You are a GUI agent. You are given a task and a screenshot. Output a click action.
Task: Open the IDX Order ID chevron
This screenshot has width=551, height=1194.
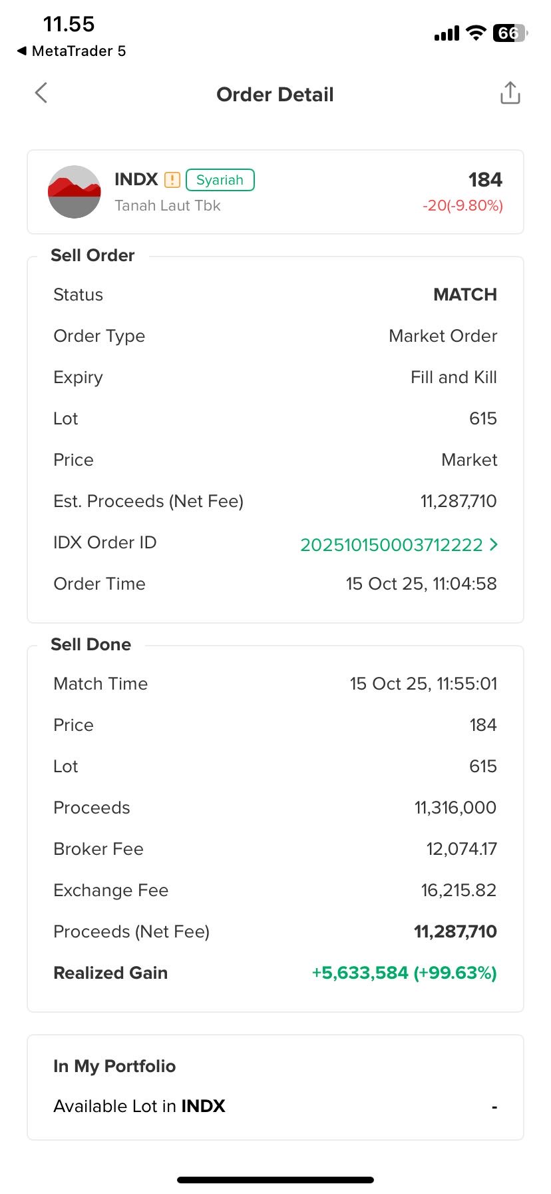pos(493,544)
